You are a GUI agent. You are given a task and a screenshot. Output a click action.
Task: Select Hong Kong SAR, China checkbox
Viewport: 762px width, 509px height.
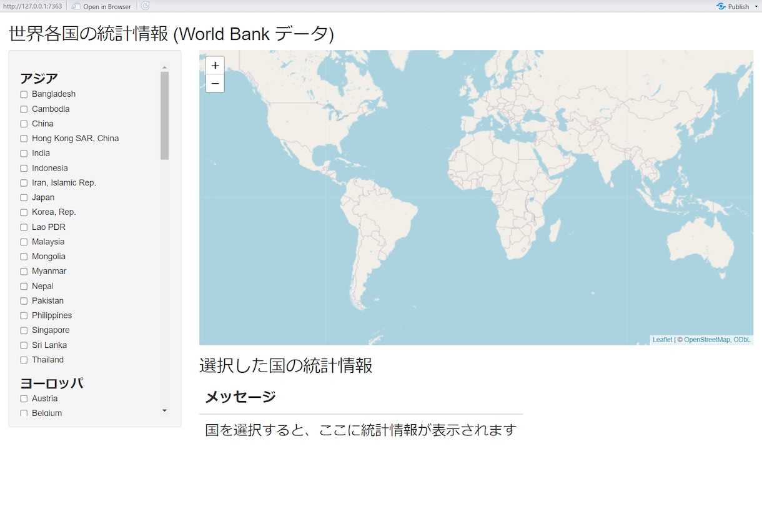pos(24,139)
